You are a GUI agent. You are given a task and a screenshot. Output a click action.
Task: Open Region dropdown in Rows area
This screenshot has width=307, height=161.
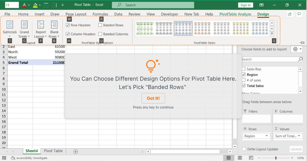(x=267, y=136)
